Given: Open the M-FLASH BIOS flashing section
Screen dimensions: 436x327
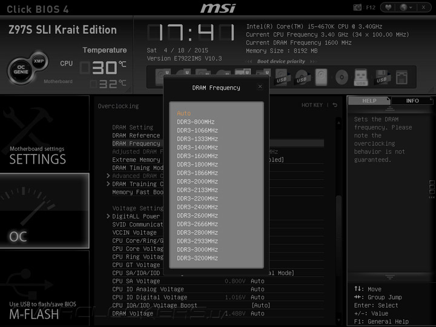Looking at the screenshot, I should click(44, 289).
